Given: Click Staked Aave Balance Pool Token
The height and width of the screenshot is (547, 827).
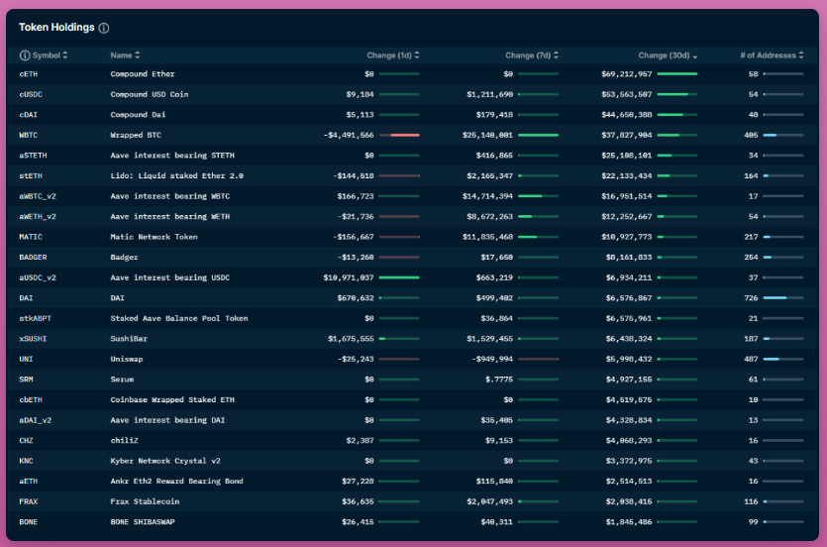Looking at the screenshot, I should tap(179, 319).
